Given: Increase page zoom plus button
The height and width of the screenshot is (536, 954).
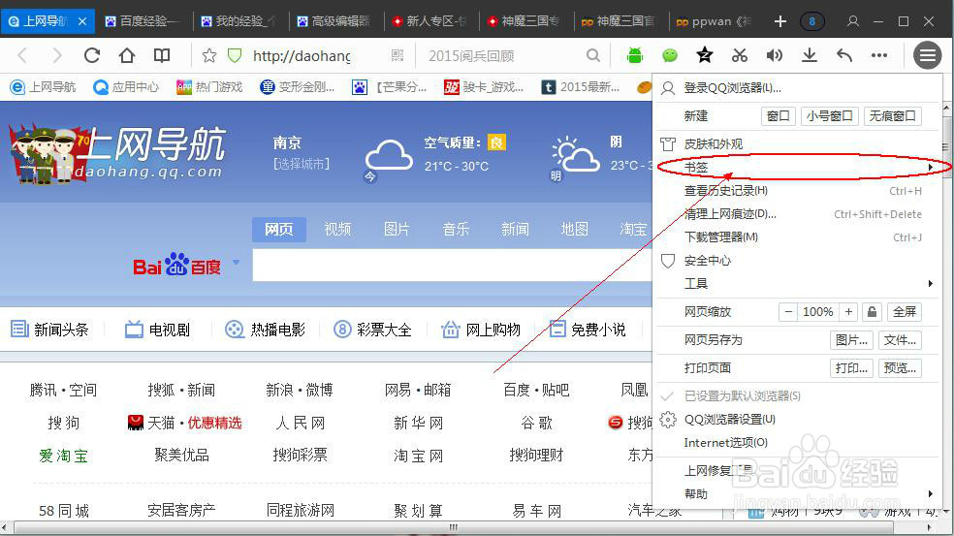Looking at the screenshot, I should 848,312.
